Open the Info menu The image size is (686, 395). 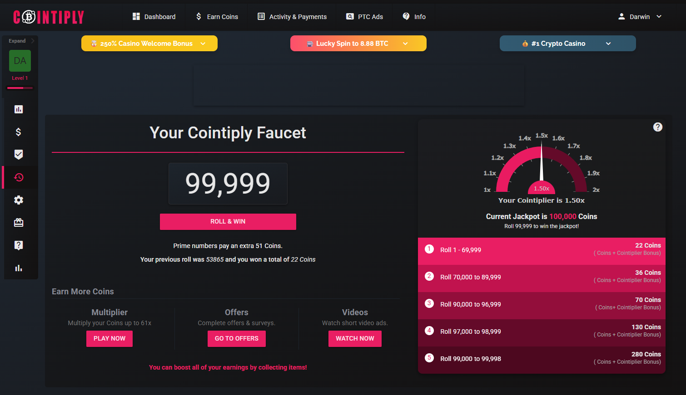click(414, 17)
